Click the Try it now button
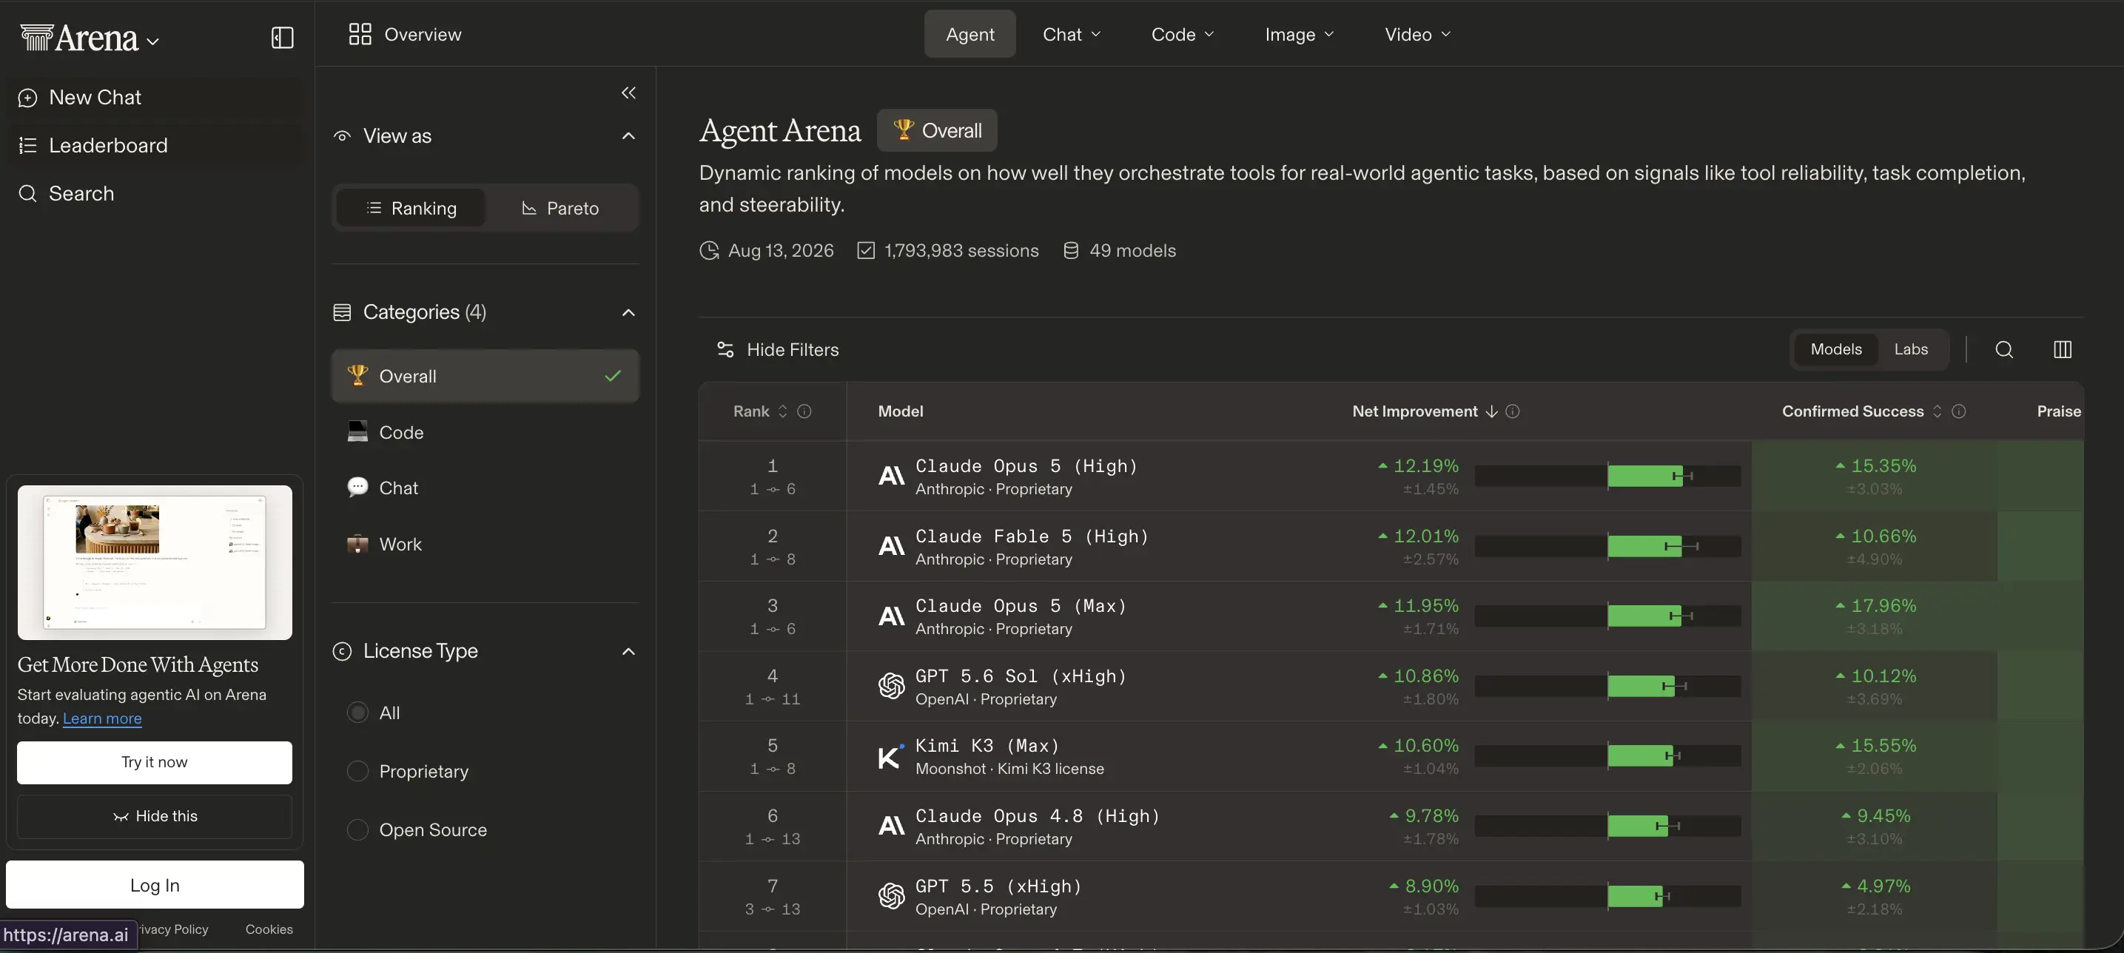Viewport: 2124px width, 953px height. click(154, 762)
